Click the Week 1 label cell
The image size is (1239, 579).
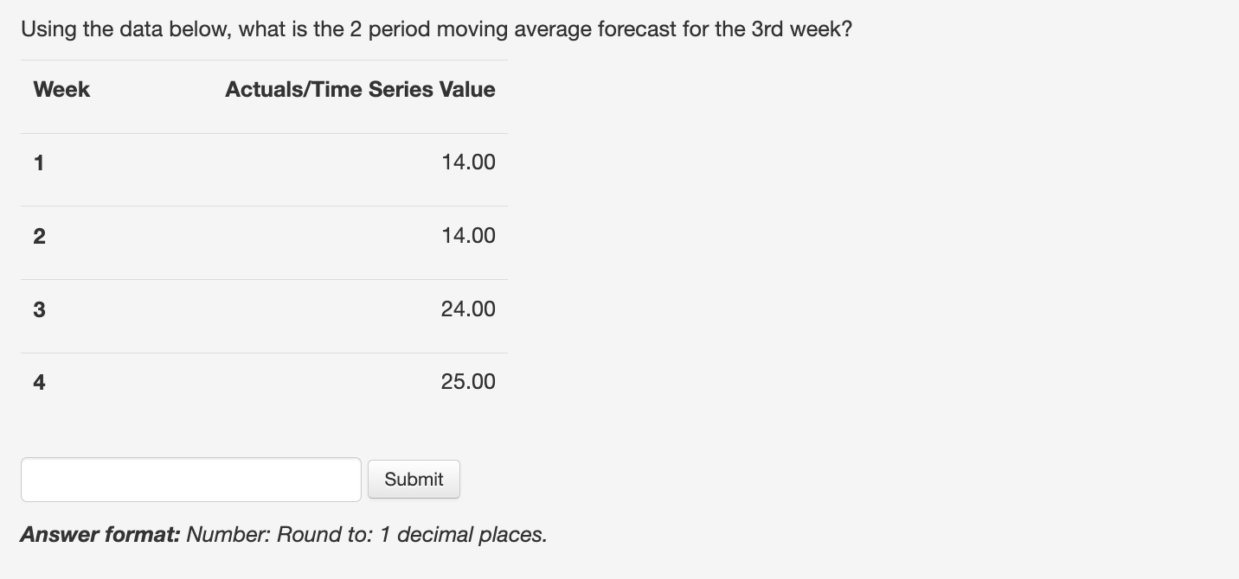click(38, 162)
